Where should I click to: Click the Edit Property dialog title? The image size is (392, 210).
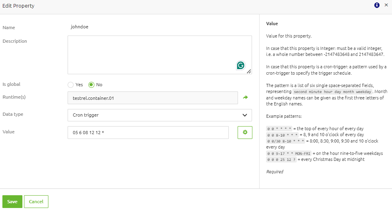pyautogui.click(x=18, y=6)
